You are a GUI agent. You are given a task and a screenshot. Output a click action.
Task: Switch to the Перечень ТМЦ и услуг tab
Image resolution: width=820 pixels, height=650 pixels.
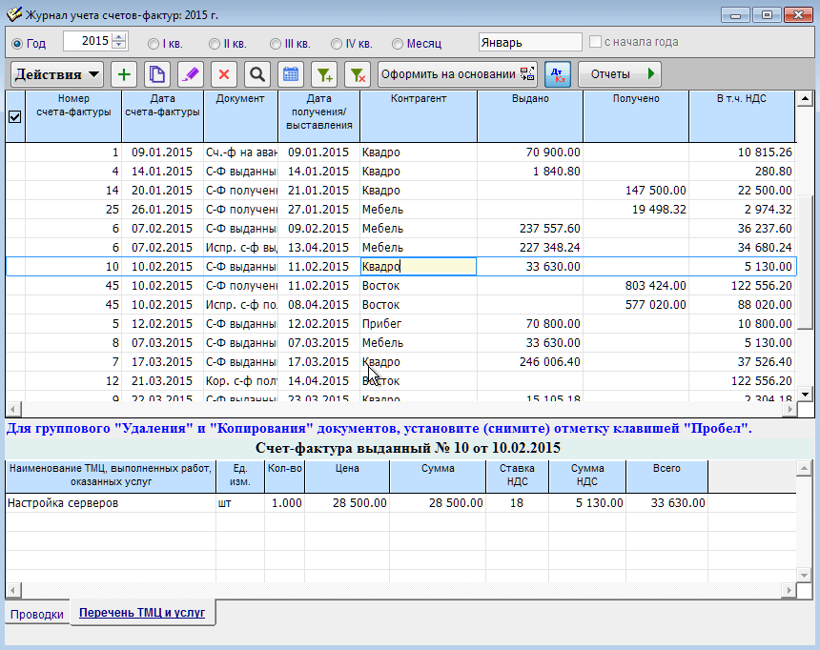142,612
